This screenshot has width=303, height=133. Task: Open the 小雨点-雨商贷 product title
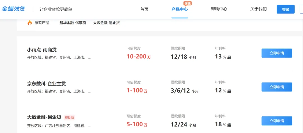coord(42,50)
